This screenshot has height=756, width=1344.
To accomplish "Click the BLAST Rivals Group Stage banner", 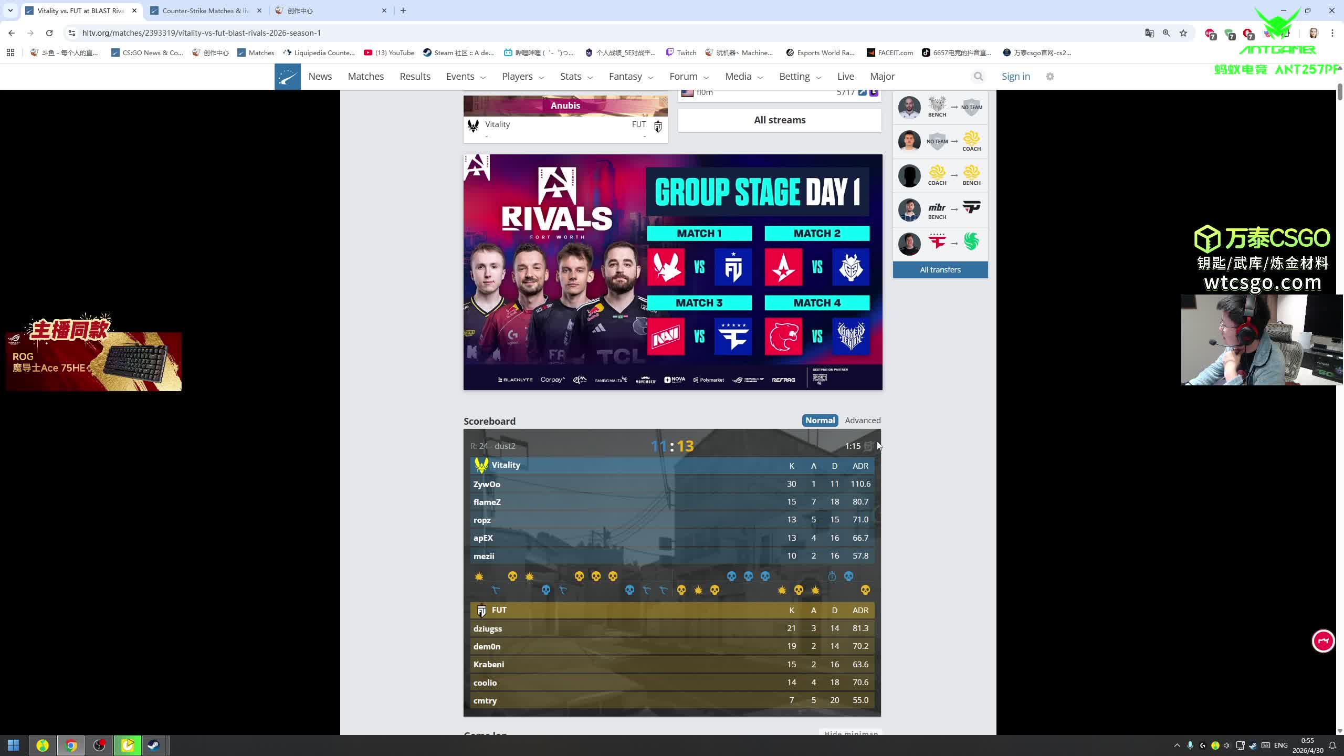I will [x=673, y=272].
